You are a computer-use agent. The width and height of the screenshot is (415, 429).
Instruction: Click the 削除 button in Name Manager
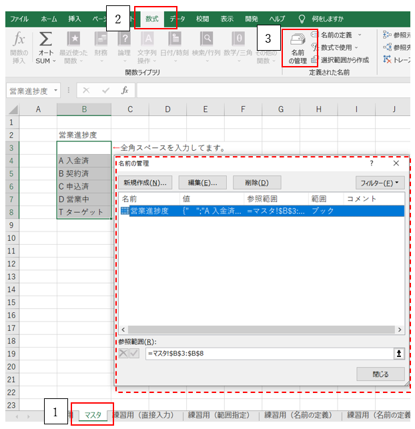pos(257,182)
